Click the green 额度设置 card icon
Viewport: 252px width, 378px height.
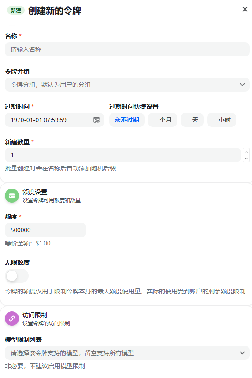pyautogui.click(x=12, y=196)
